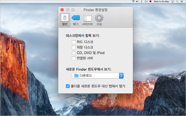Open the 다운로드 new-window folder dropdown
Image resolution: width=186 pixels, height=116 pixels.
click(98, 76)
